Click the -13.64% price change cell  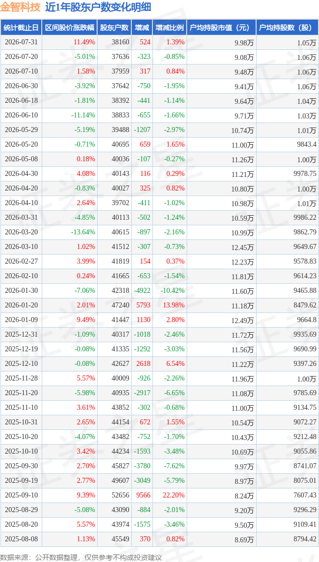tap(83, 232)
